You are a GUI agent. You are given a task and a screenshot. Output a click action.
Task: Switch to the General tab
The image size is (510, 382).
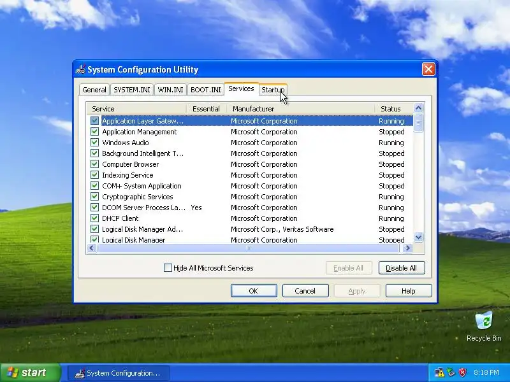(x=94, y=90)
